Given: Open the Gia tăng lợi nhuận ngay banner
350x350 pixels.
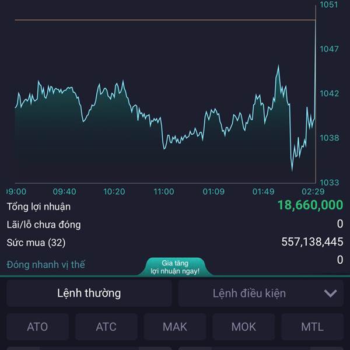Looking at the screenshot, I should tap(175, 267).
